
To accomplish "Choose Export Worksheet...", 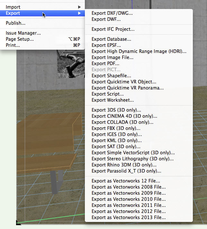I will (139, 100).
